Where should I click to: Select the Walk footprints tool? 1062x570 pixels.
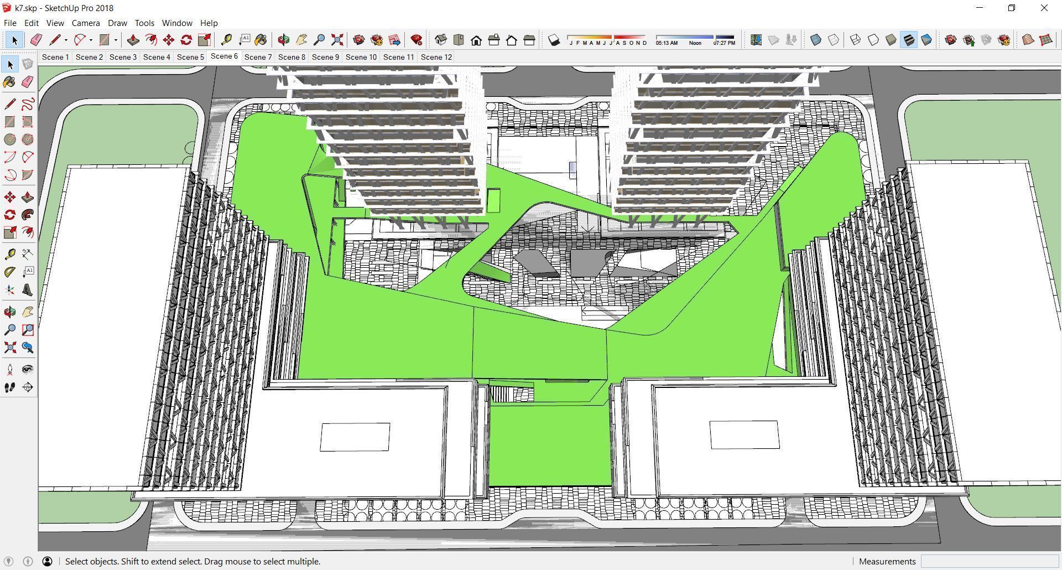pos(10,387)
